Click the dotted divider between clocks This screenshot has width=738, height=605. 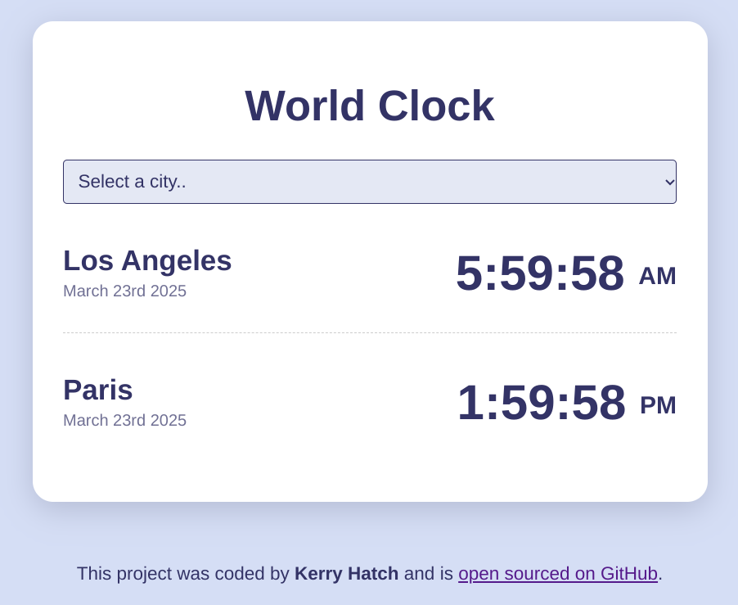(x=369, y=332)
